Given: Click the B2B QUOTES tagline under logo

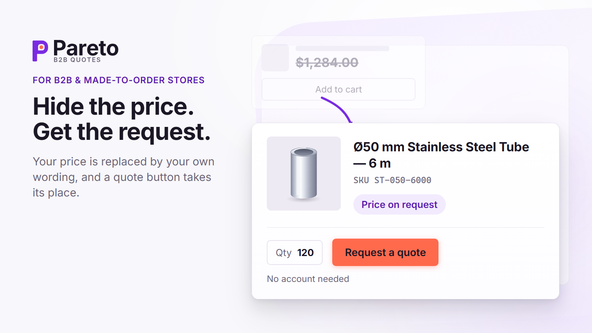Looking at the screenshot, I should pyautogui.click(x=77, y=60).
